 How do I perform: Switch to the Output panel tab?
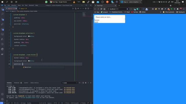(x=26, y=83)
